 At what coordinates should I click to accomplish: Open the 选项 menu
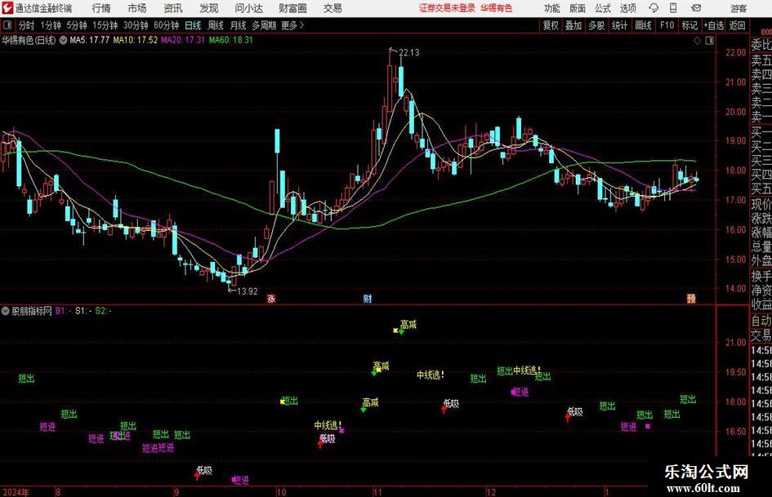point(627,8)
